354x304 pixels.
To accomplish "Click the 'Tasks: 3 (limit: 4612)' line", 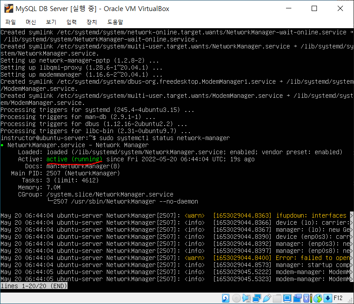I will click(x=60, y=180).
